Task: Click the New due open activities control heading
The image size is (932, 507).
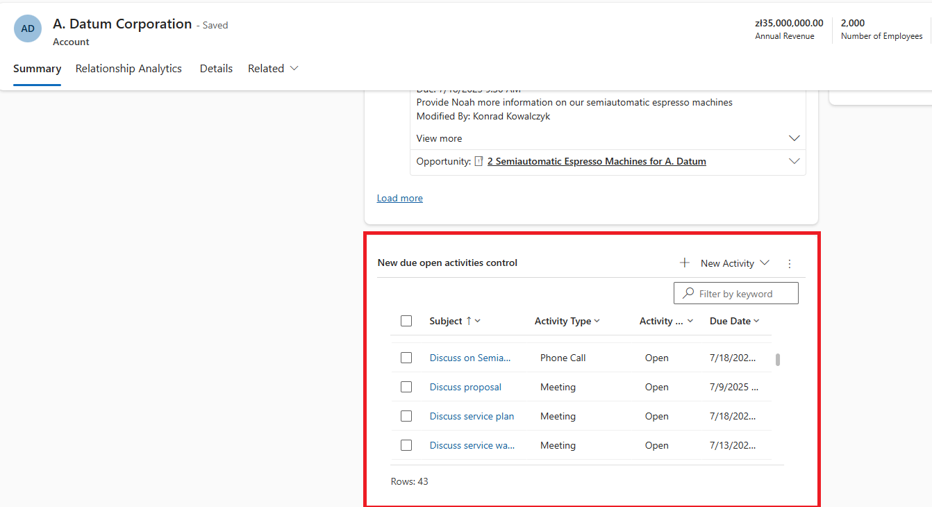Action: (x=447, y=263)
